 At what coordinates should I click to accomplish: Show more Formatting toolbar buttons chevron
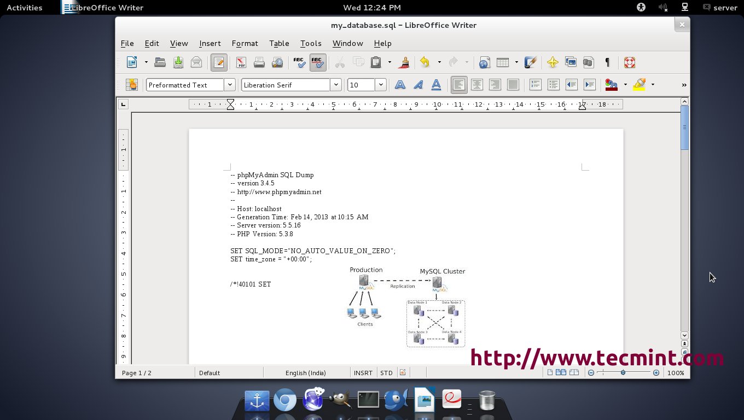click(x=684, y=85)
